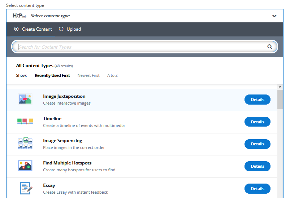Select the Upload radio button
290x198 pixels.
pos(61,29)
